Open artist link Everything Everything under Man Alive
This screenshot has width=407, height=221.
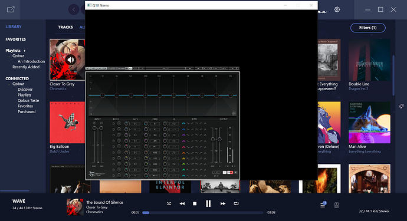[365, 151]
